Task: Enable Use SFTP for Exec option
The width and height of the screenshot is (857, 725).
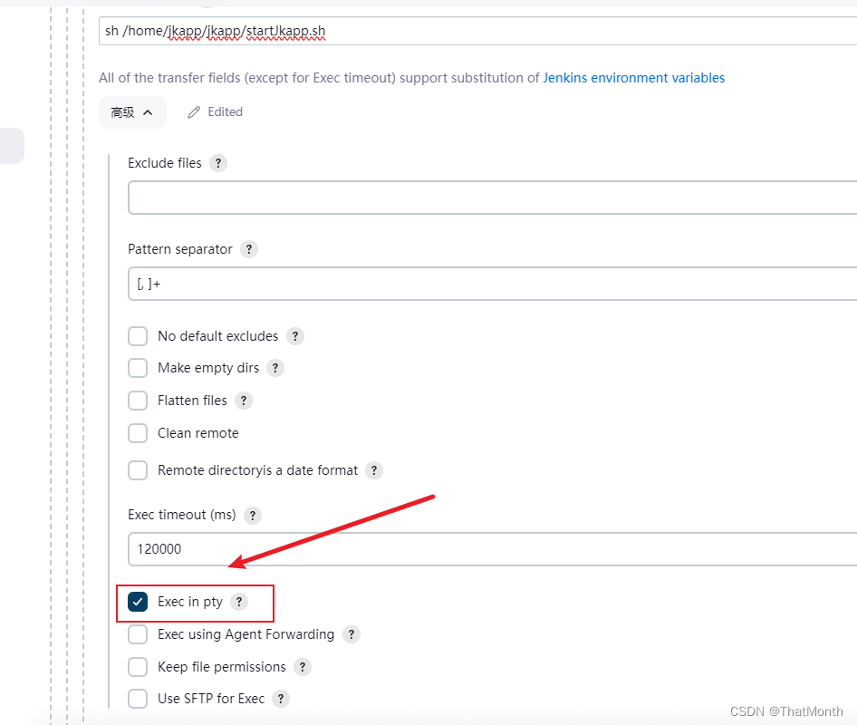Action: tap(138, 699)
